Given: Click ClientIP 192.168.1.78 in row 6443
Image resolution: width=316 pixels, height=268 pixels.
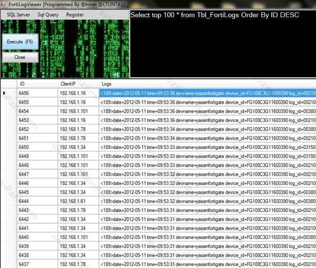Looking at the screenshot, I should (x=78, y=210).
